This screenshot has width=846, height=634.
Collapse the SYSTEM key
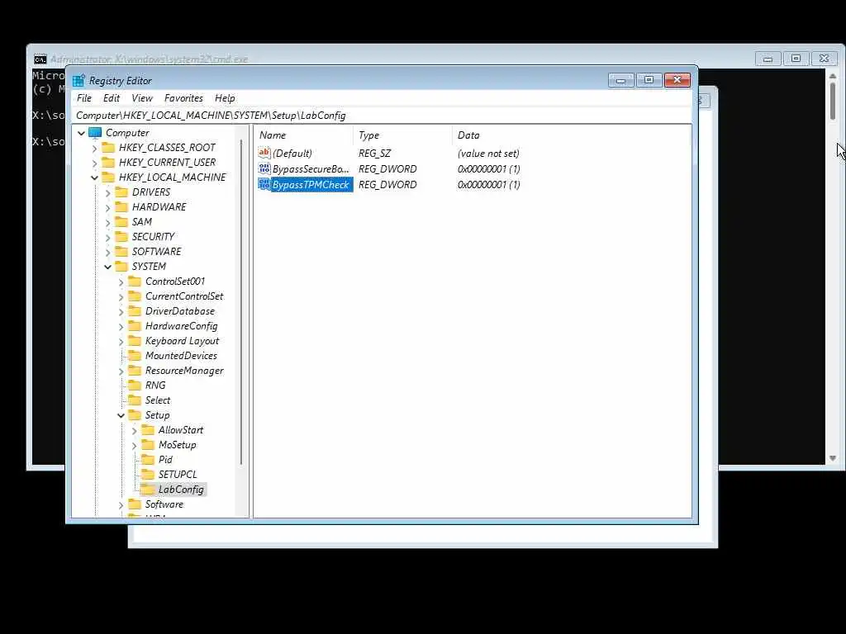(108, 267)
